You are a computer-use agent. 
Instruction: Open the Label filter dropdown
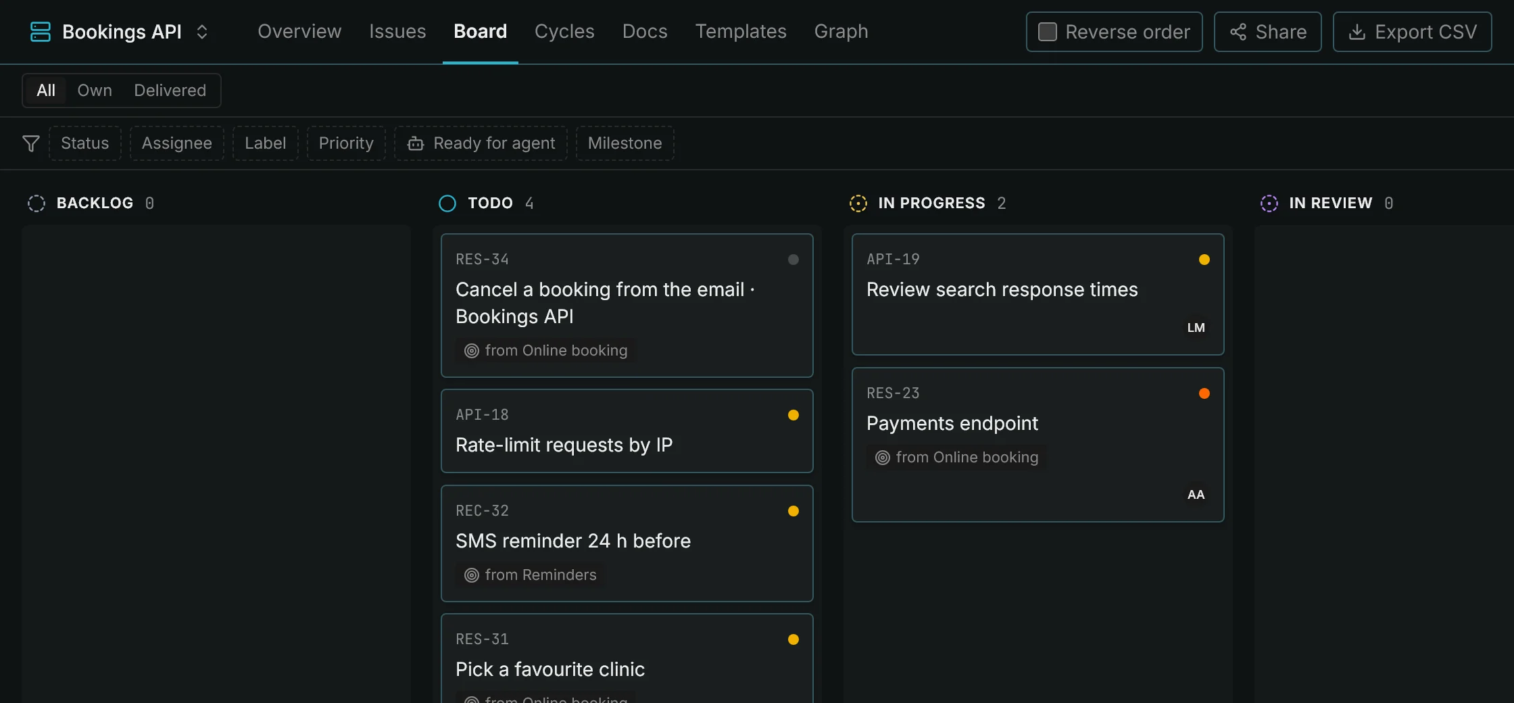pyautogui.click(x=266, y=143)
